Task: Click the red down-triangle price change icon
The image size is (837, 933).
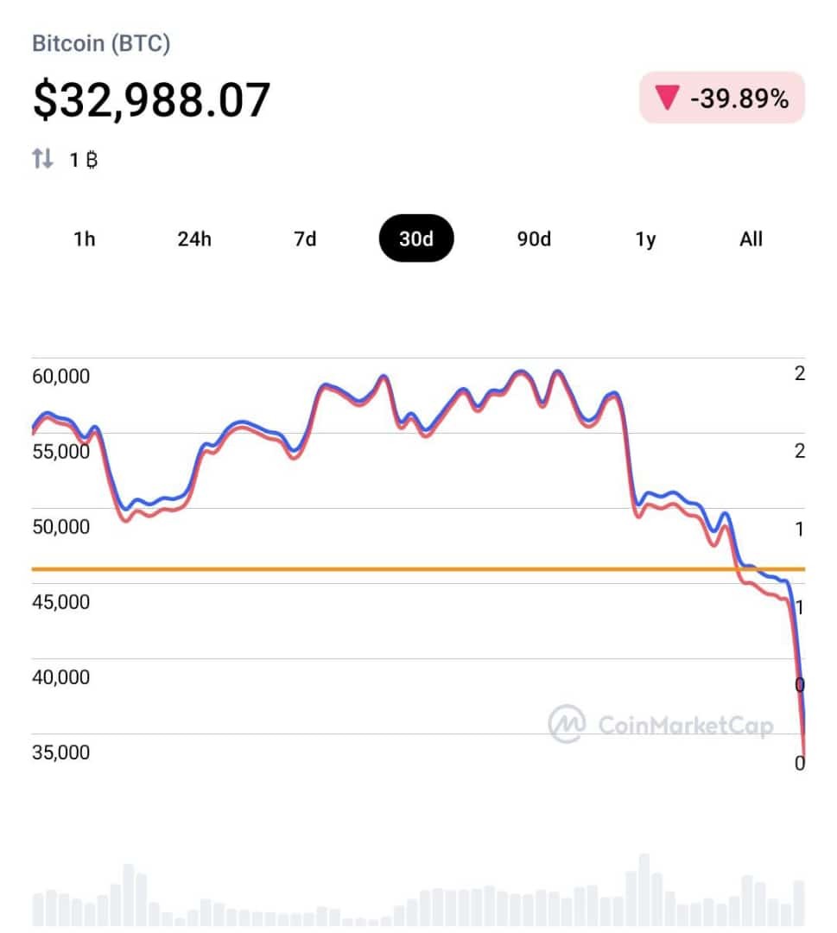Action: [667, 98]
